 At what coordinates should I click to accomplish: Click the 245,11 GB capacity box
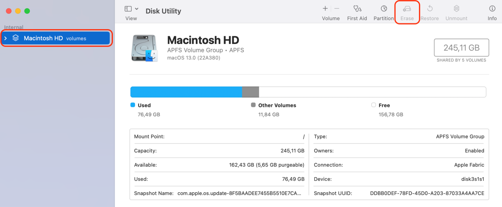click(x=461, y=48)
